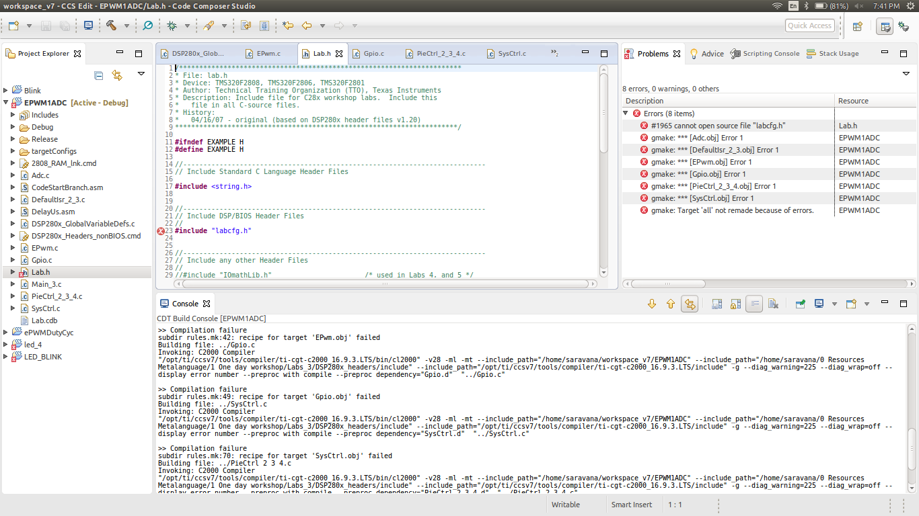The height and width of the screenshot is (516, 919).
Task: Open the Stack Usage tab
Action: coord(832,54)
